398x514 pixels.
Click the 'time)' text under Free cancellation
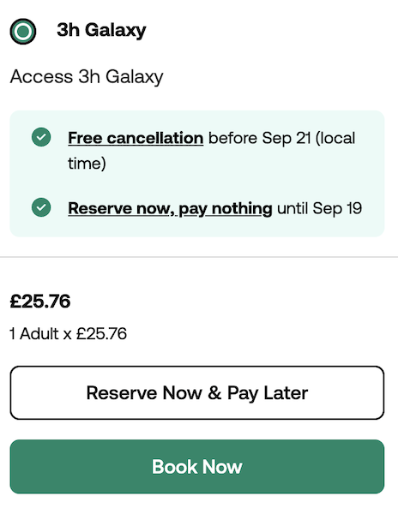[87, 164]
